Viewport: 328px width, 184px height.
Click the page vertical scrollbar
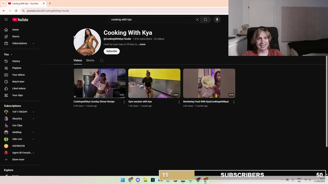click(x=326, y=101)
